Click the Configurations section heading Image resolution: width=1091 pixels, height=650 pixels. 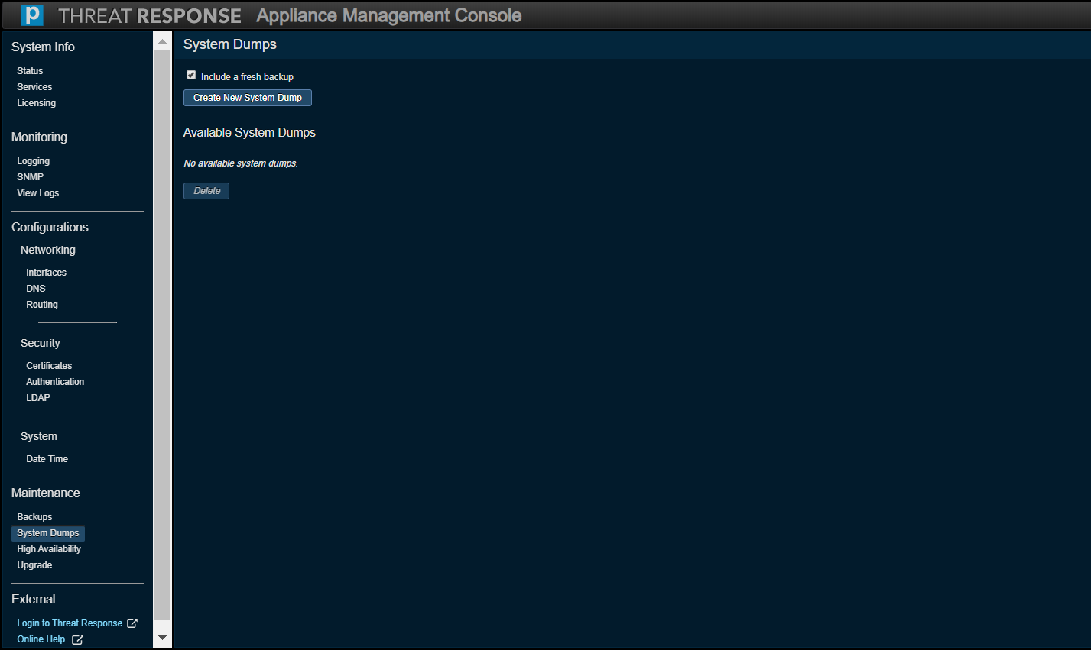pyautogui.click(x=50, y=228)
